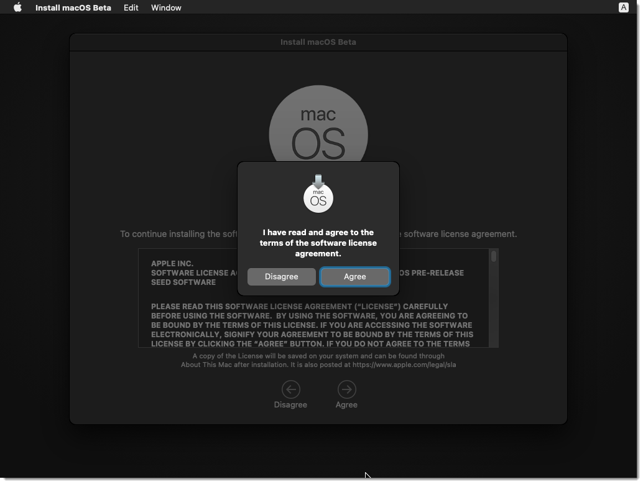Click the large macOS logo circle
643x484 pixels.
[x=318, y=123]
